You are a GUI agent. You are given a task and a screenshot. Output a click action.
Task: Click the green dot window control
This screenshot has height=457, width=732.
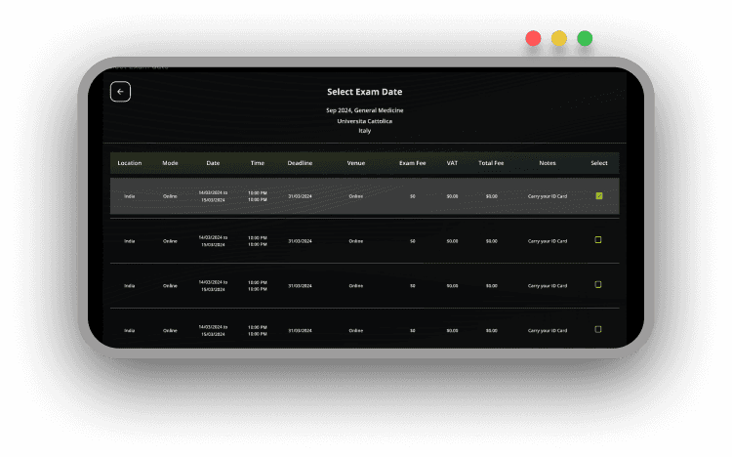pyautogui.click(x=585, y=39)
